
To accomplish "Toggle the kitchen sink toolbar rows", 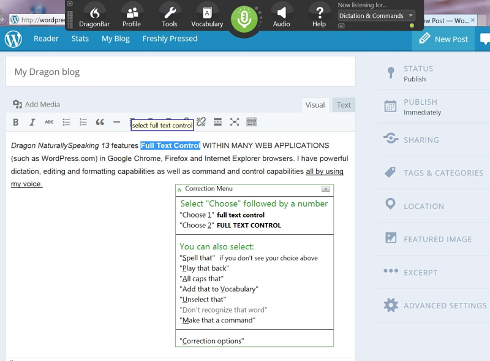I will coord(251,123).
